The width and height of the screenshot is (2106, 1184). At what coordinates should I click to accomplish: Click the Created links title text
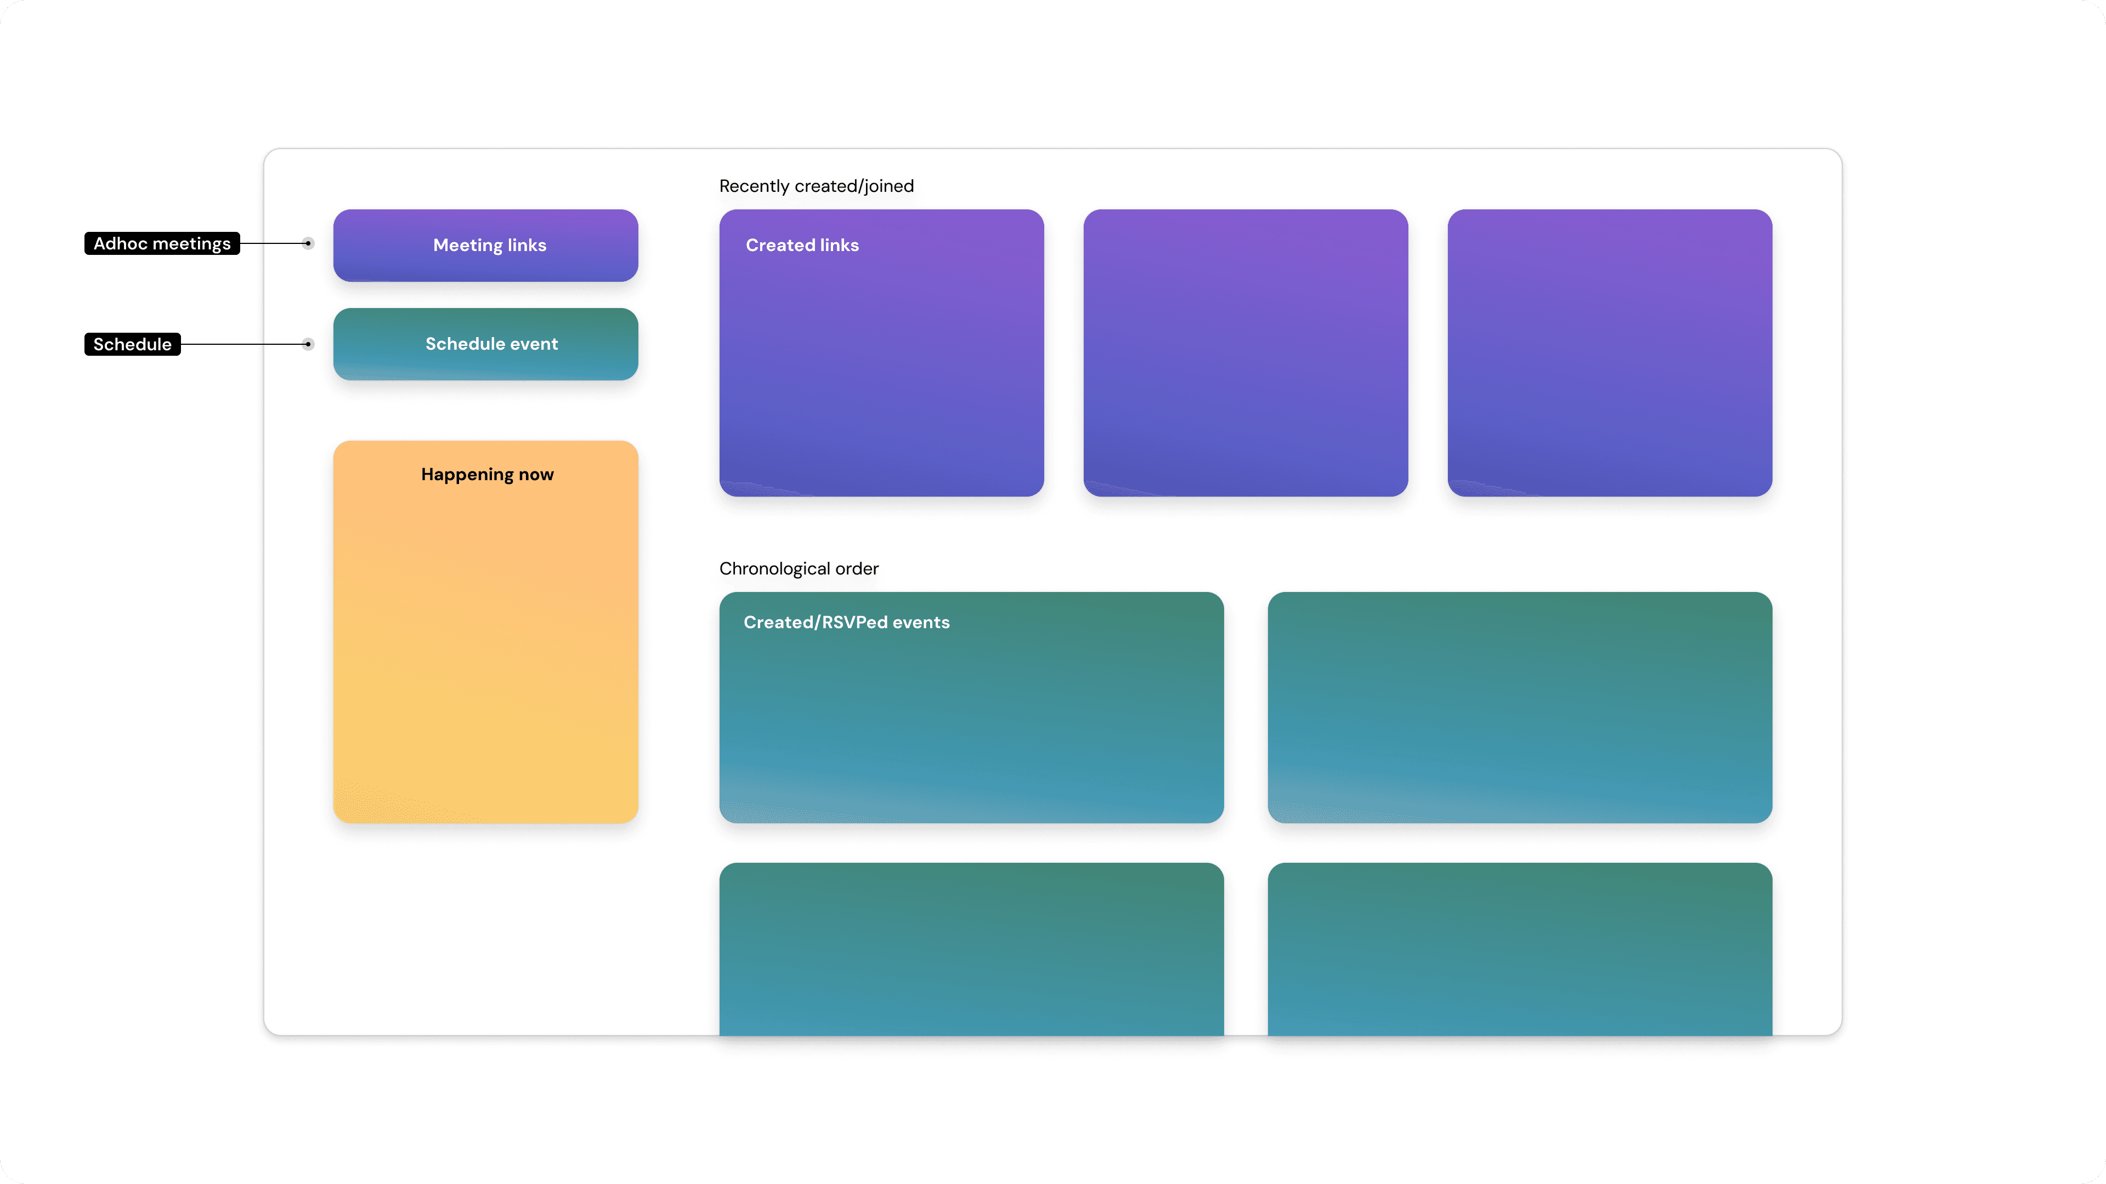point(802,245)
